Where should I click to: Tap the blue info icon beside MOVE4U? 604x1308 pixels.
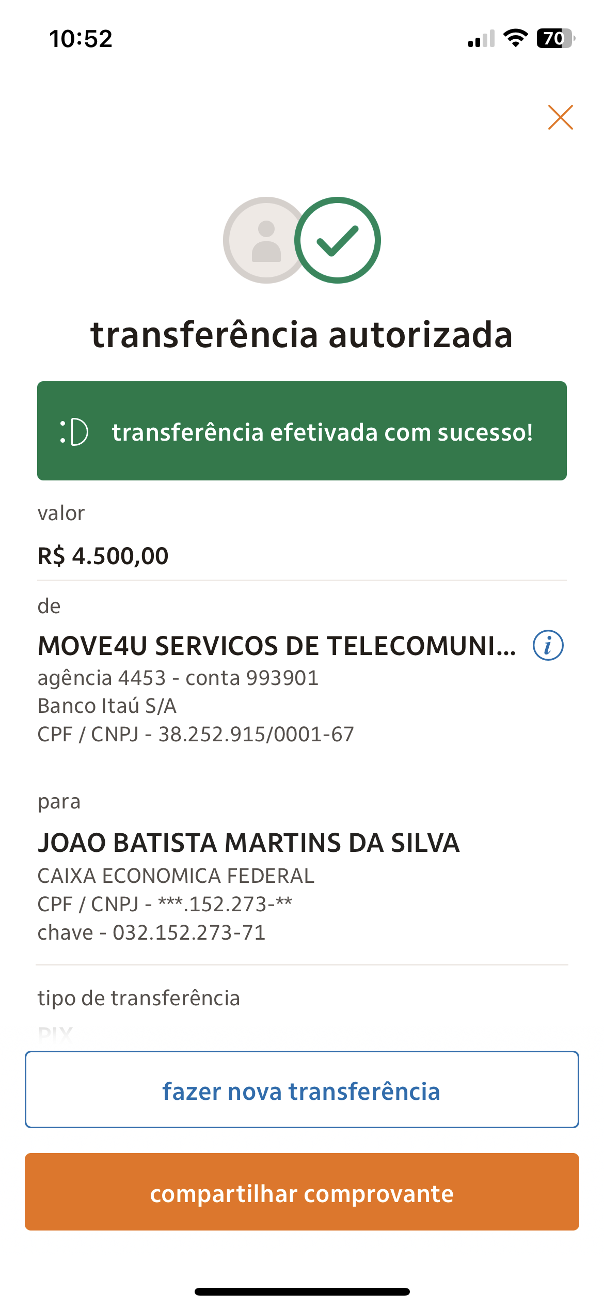pos(548,645)
